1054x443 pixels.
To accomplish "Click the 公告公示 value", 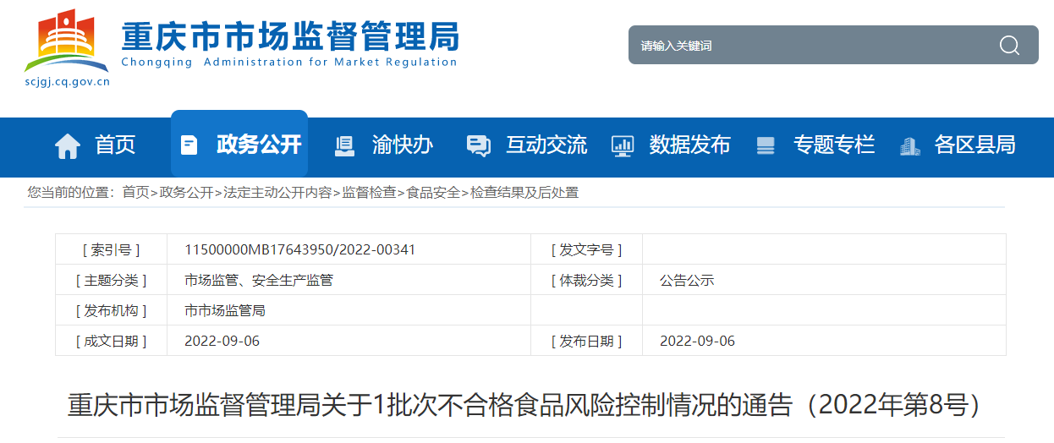I will point(687,280).
